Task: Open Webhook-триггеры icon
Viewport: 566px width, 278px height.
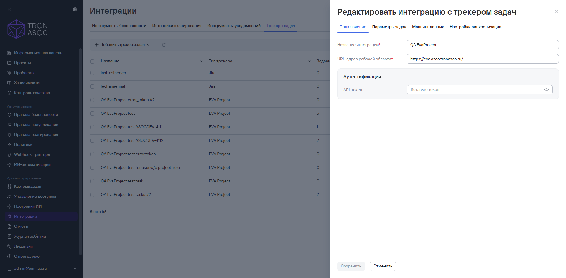Action: [9, 155]
